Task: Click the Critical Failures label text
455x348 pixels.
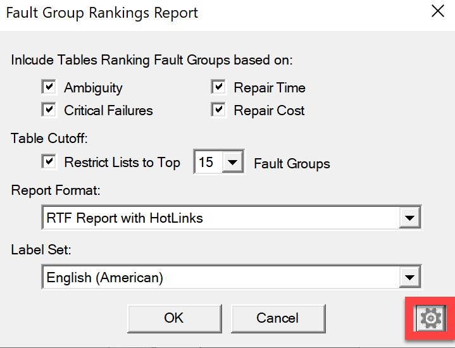Action: point(108,110)
